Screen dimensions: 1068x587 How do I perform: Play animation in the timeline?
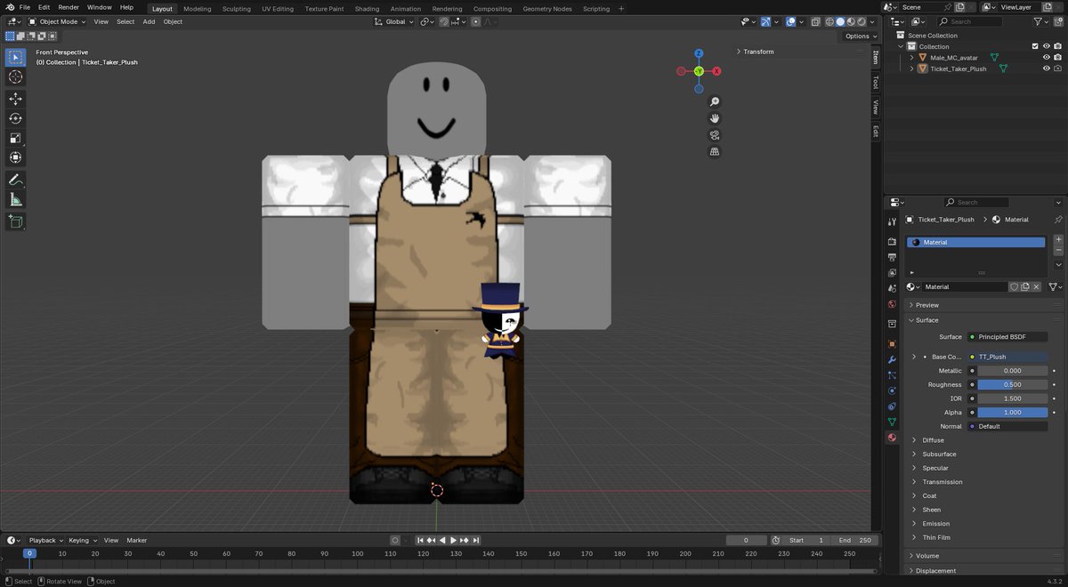coord(453,540)
